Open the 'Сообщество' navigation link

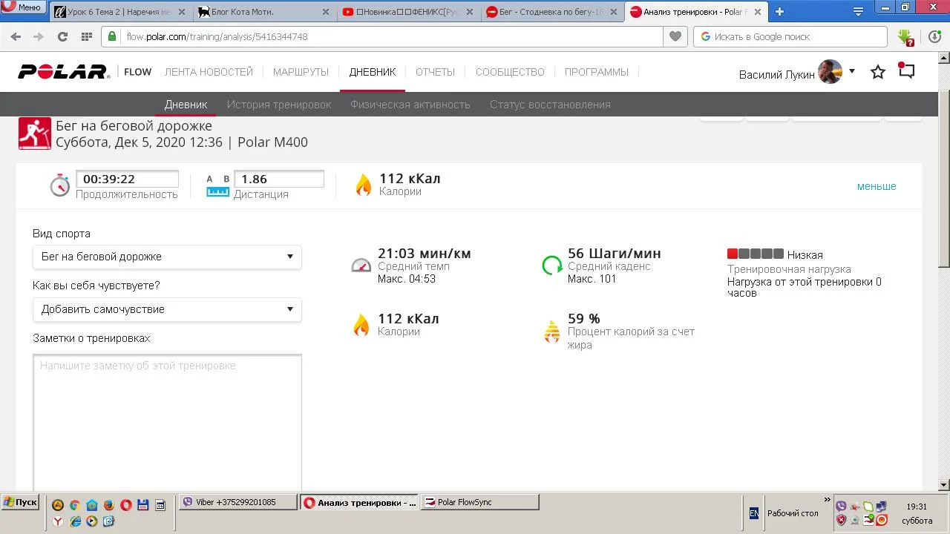click(510, 72)
